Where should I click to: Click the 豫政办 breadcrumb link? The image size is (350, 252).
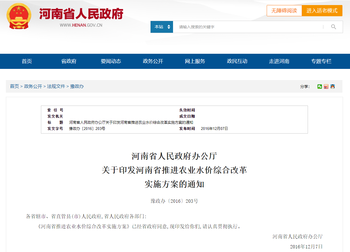point(77,86)
